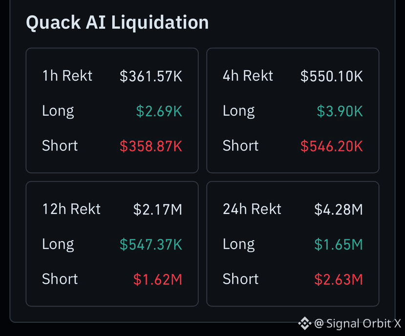The width and height of the screenshot is (405, 336).
Task: Select the 4h Short value $546.20K
Action: point(332,146)
